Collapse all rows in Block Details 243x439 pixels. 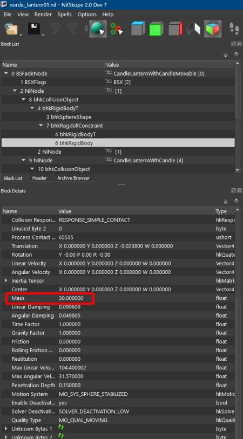tap(237, 201)
